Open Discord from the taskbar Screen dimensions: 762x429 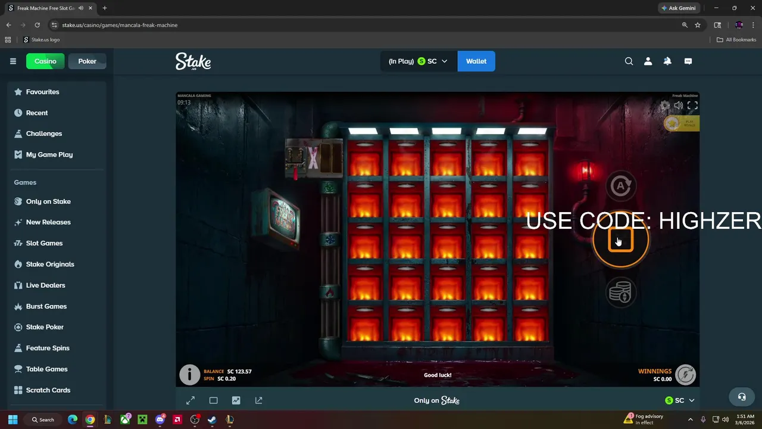160,419
